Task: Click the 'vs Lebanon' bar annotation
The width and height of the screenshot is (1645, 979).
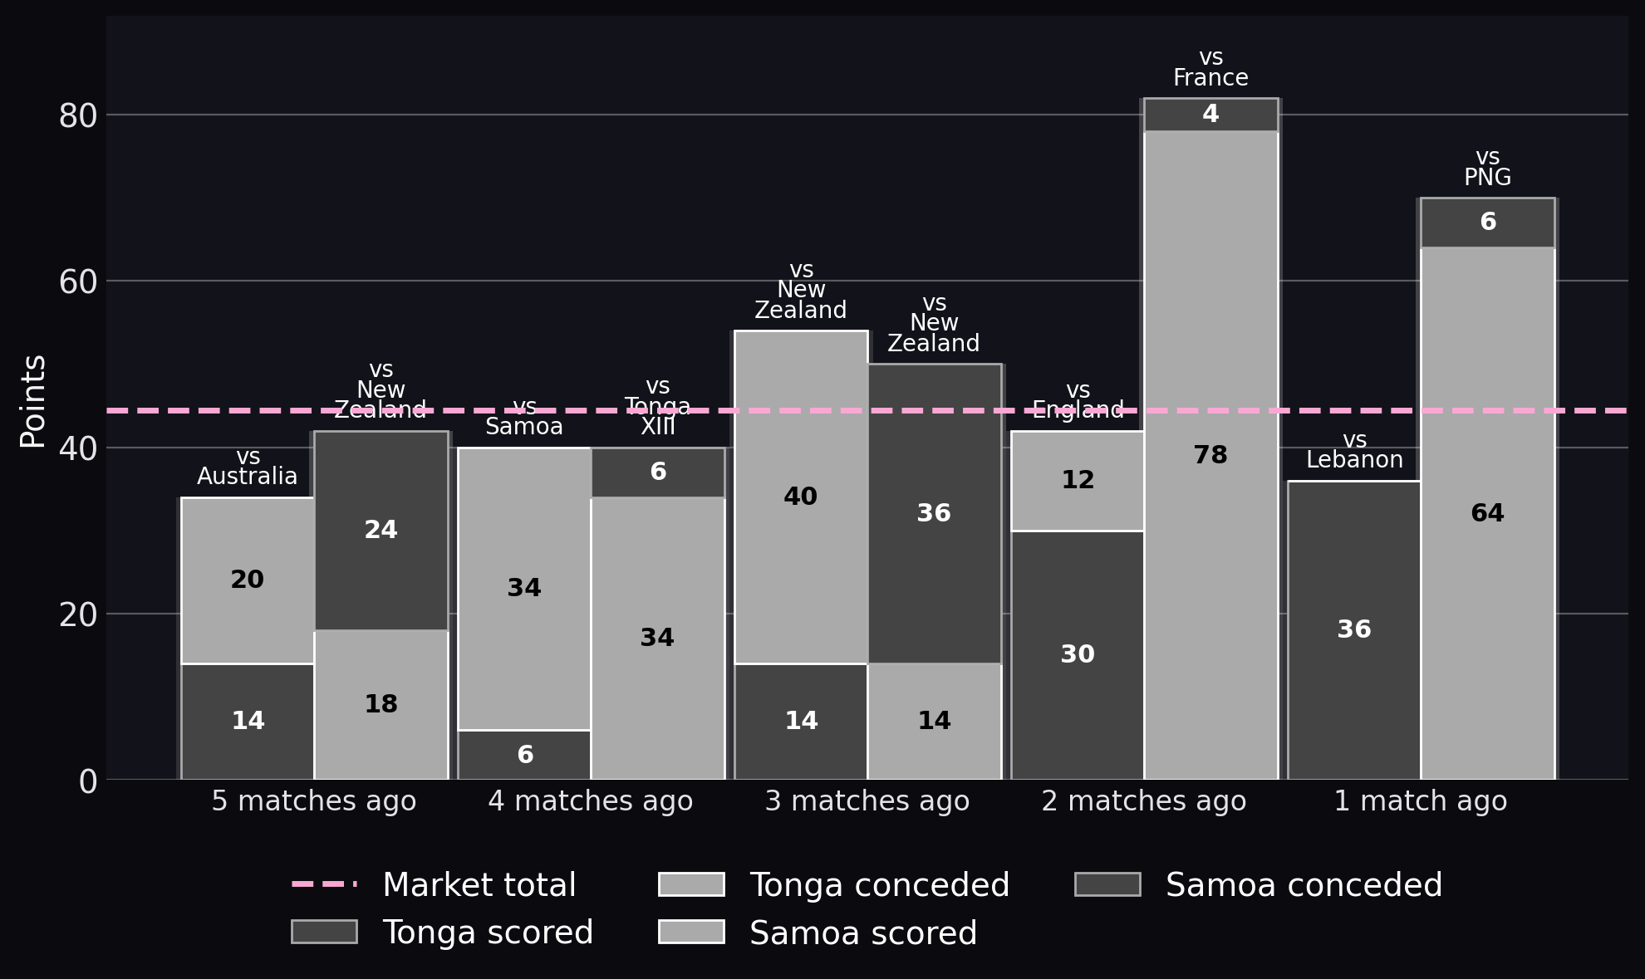Action: coord(1354,450)
